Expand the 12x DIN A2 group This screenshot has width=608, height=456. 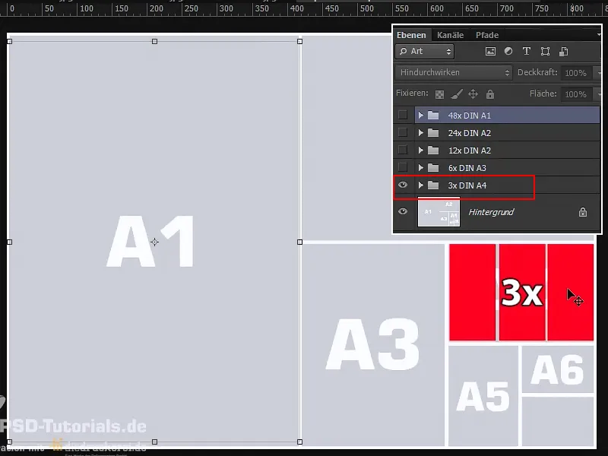(x=421, y=150)
